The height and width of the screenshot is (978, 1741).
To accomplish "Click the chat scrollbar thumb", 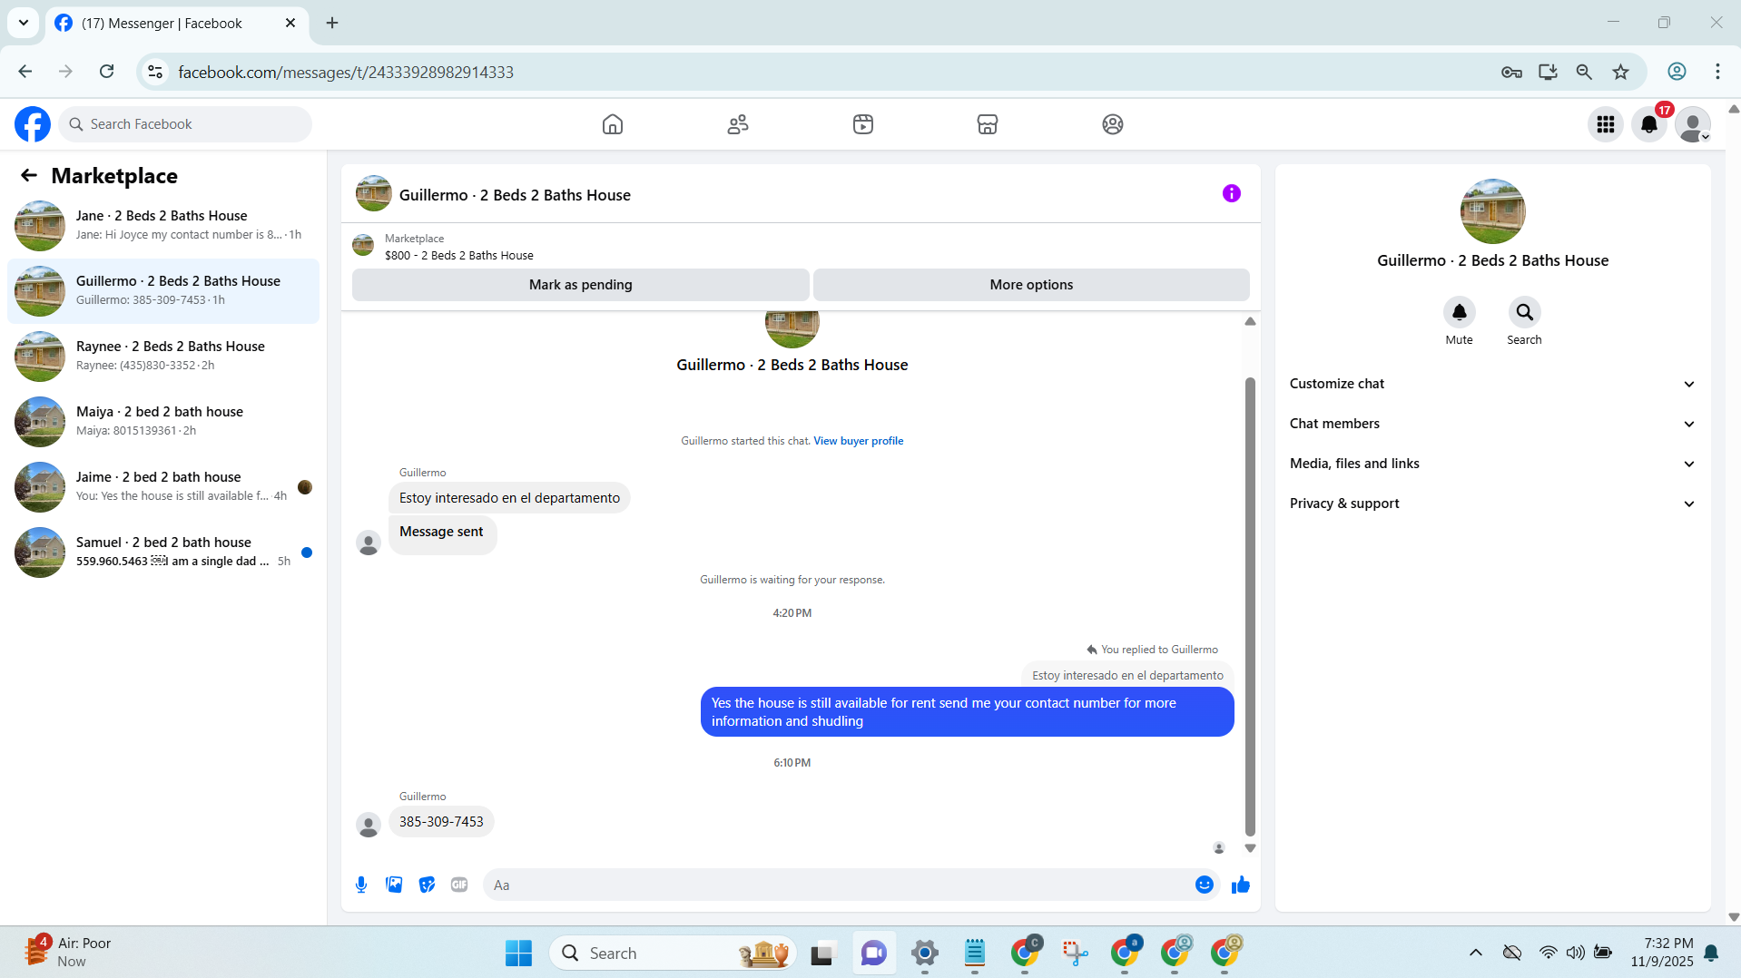I will coord(1250,606).
